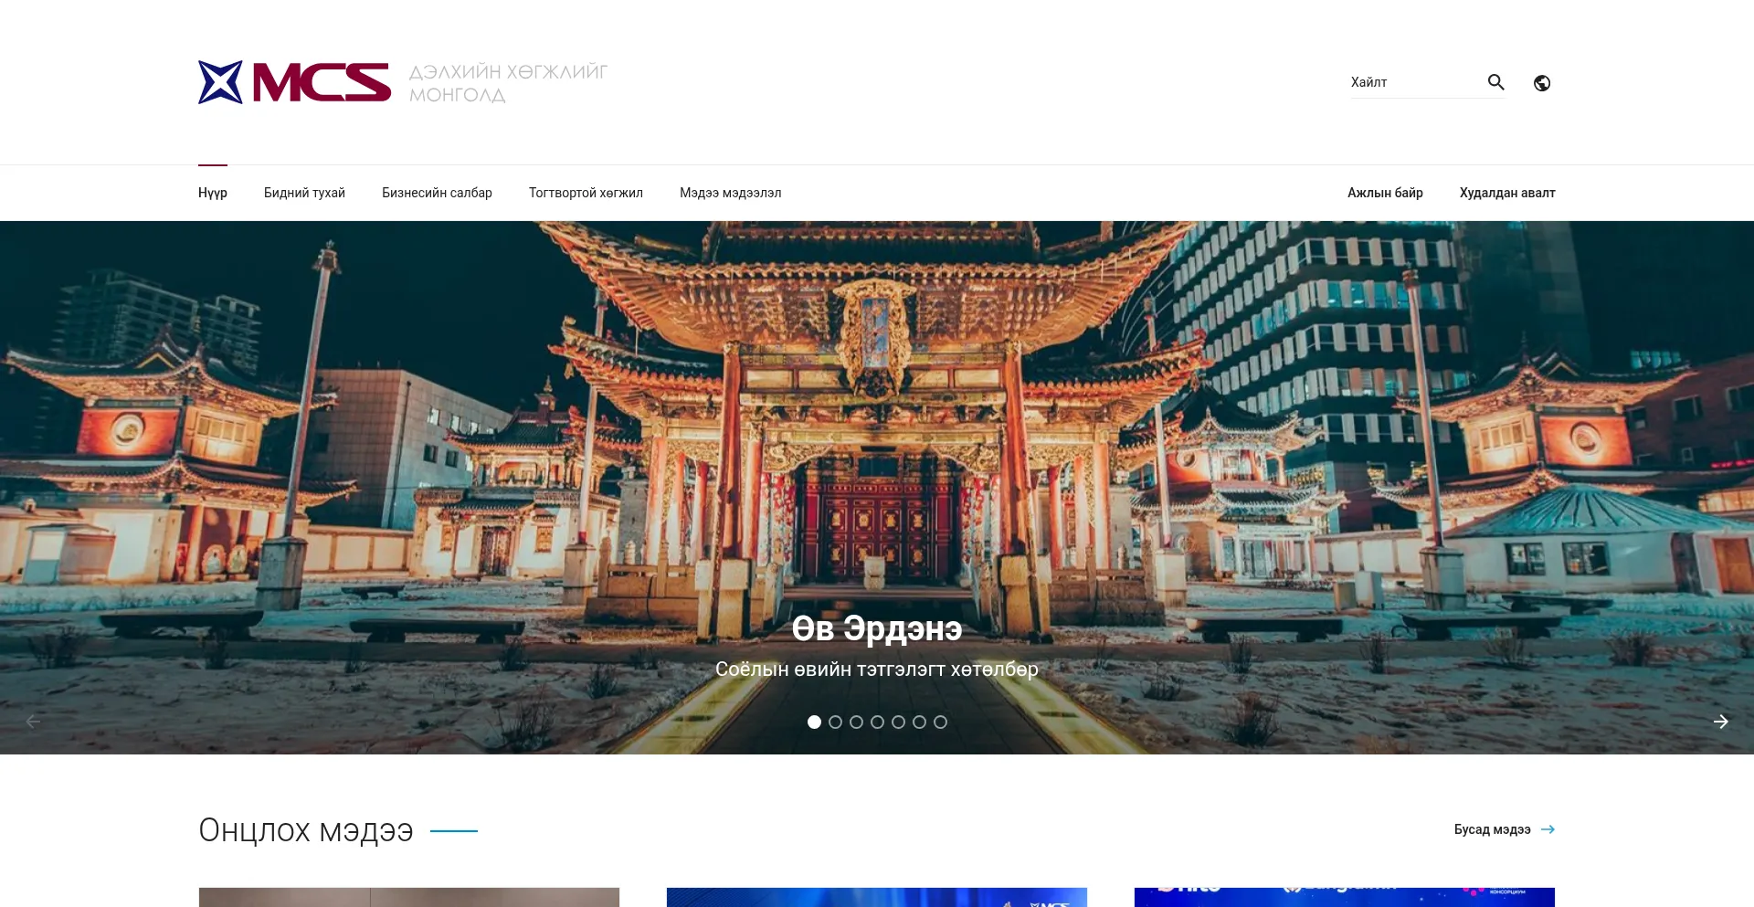This screenshot has width=1754, height=907.
Task: Jump to the last carousel dot
Action: point(940,722)
